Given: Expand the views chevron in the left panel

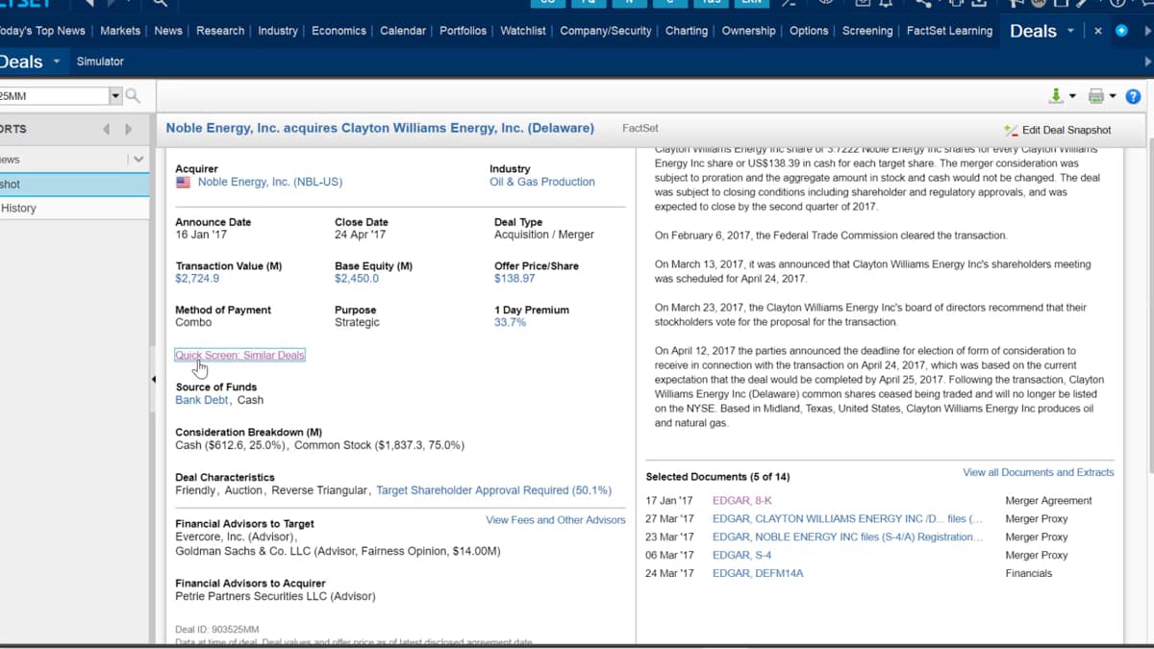Looking at the screenshot, I should point(138,160).
